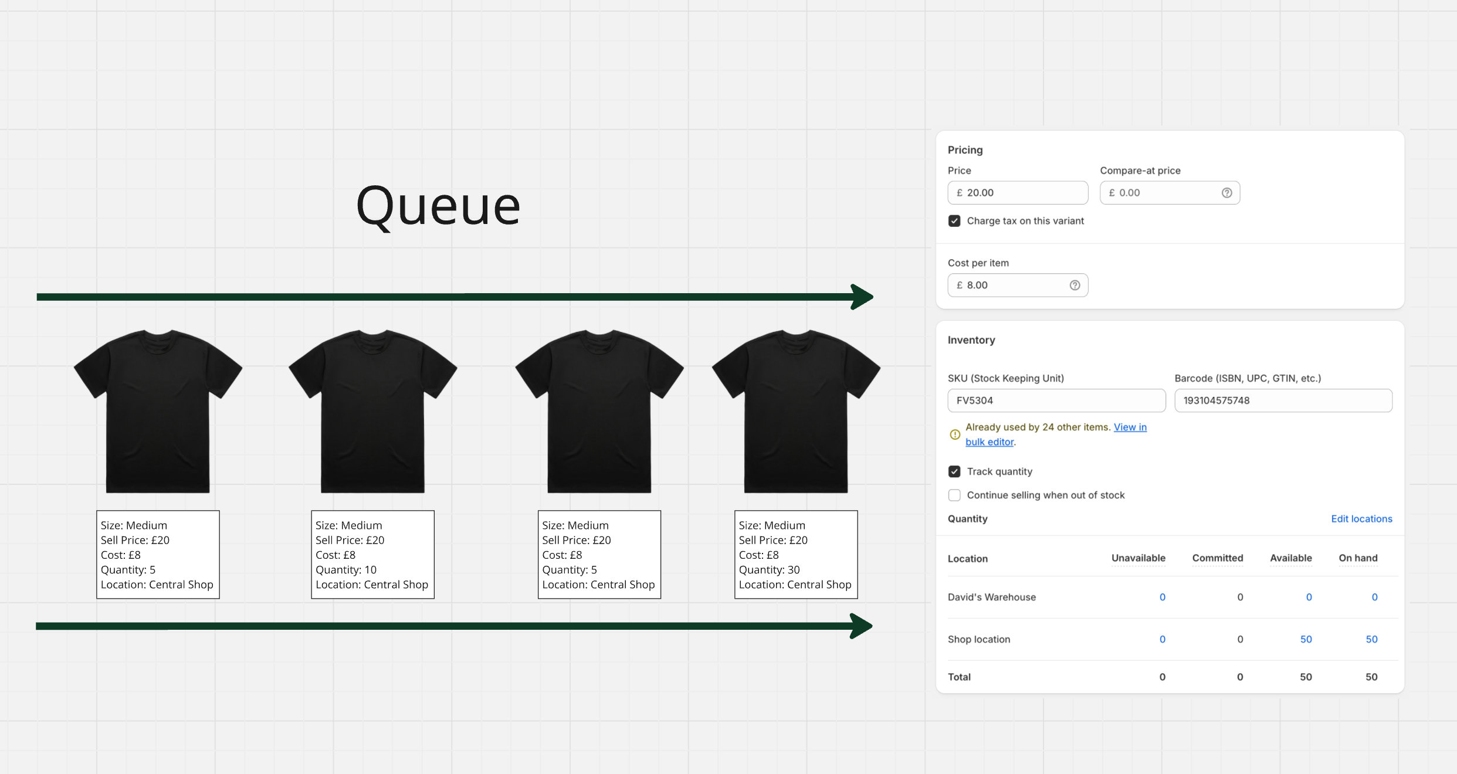Image resolution: width=1457 pixels, height=774 pixels.
Task: Open the Compare-at price help tooltip
Action: tap(1227, 192)
